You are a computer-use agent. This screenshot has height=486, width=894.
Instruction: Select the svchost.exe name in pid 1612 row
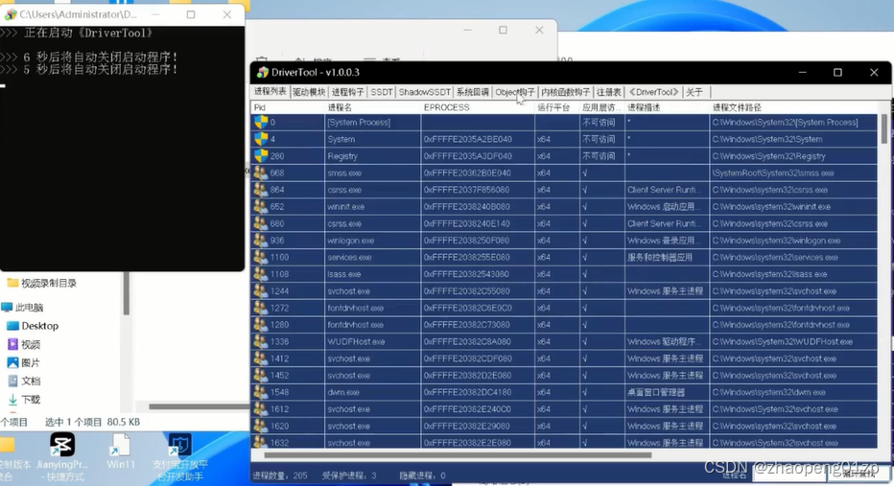pyautogui.click(x=348, y=409)
